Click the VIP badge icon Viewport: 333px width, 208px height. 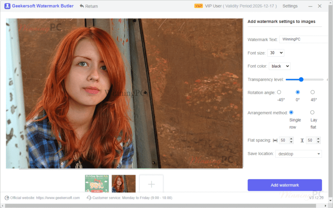[198, 6]
